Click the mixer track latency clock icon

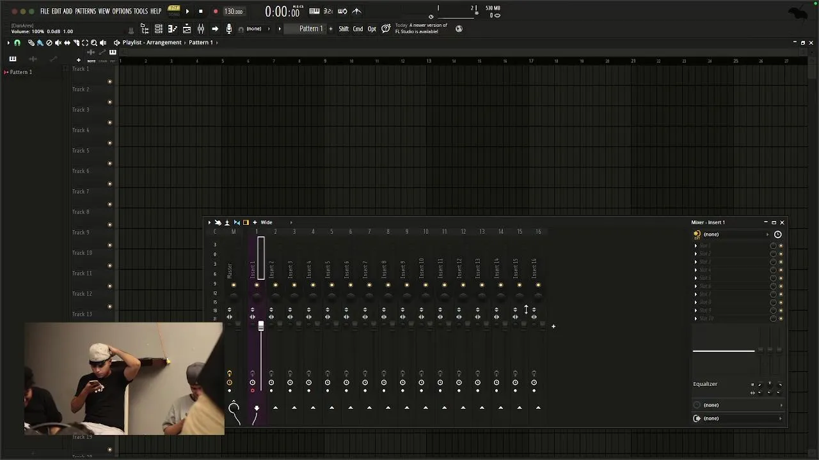click(x=778, y=234)
